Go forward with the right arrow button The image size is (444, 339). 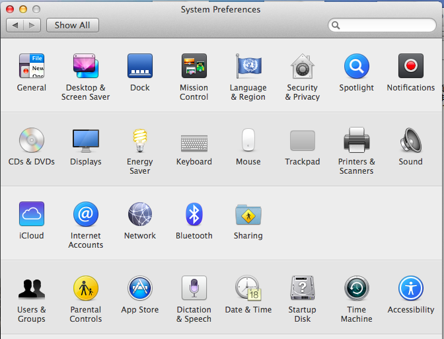tap(32, 25)
